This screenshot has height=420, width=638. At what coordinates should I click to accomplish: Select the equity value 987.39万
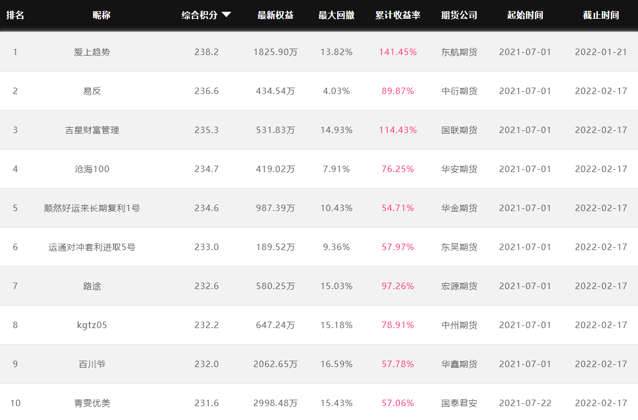pyautogui.click(x=276, y=208)
